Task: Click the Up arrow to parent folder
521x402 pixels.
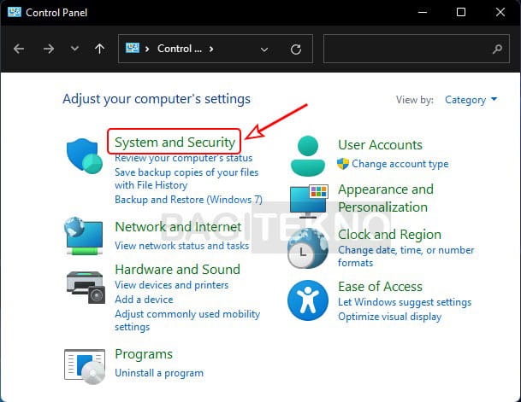Action: 99,49
